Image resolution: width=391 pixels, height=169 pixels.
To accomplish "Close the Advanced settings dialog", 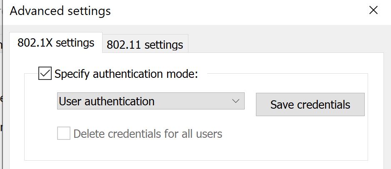I will point(373,10).
